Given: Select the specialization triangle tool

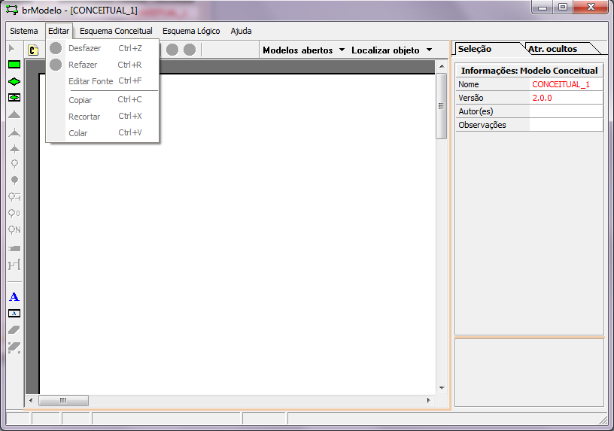Looking at the screenshot, I should 14,114.
